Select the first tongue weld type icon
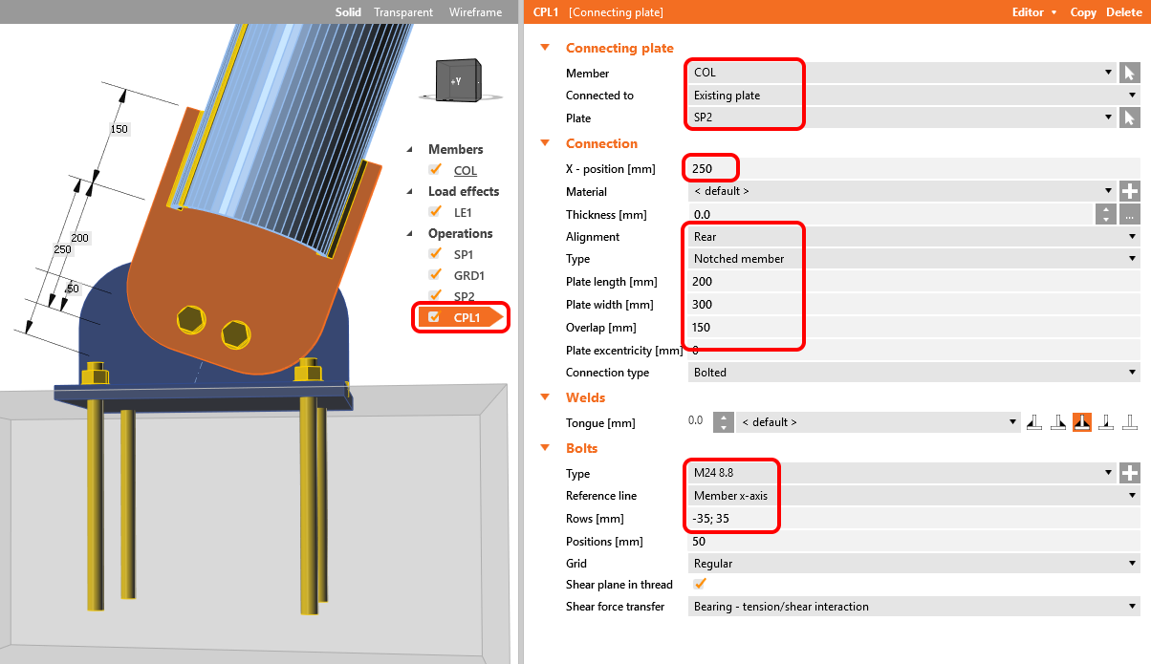The width and height of the screenshot is (1151, 664). [x=1034, y=422]
